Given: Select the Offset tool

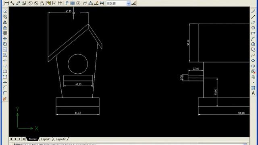Looking at the screenshot, I should 5,28.
